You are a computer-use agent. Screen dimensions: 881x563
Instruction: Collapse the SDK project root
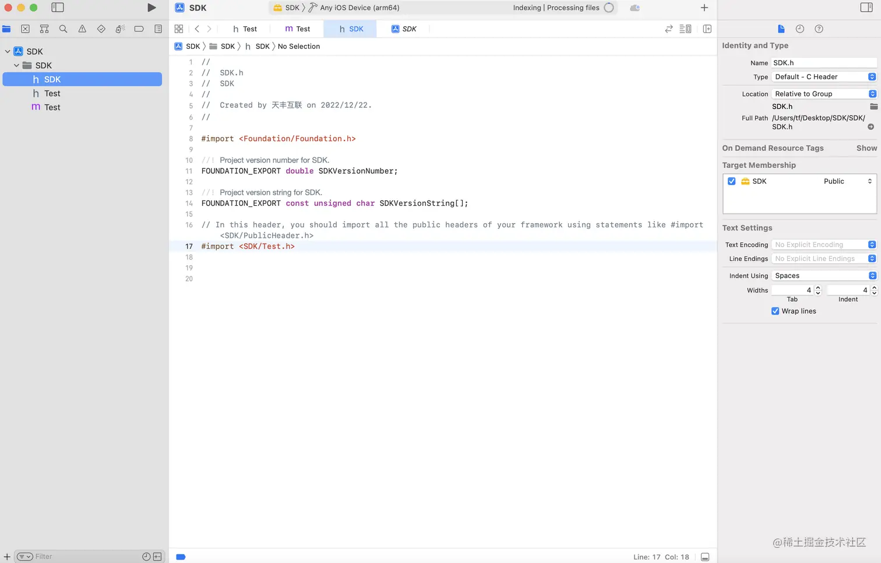click(x=8, y=51)
